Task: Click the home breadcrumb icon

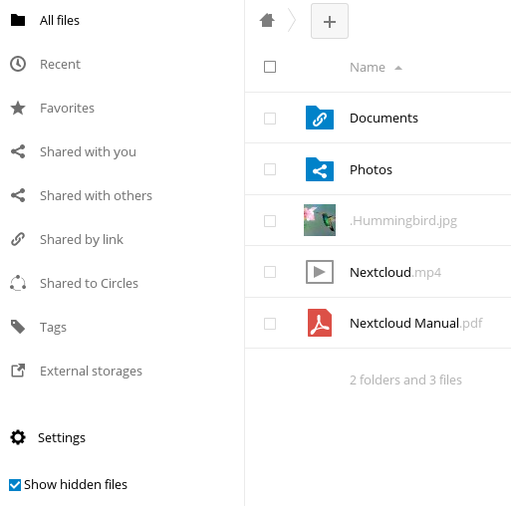Action: (267, 21)
